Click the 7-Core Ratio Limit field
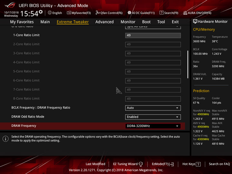This screenshot has height=174, width=232. click(153, 90)
